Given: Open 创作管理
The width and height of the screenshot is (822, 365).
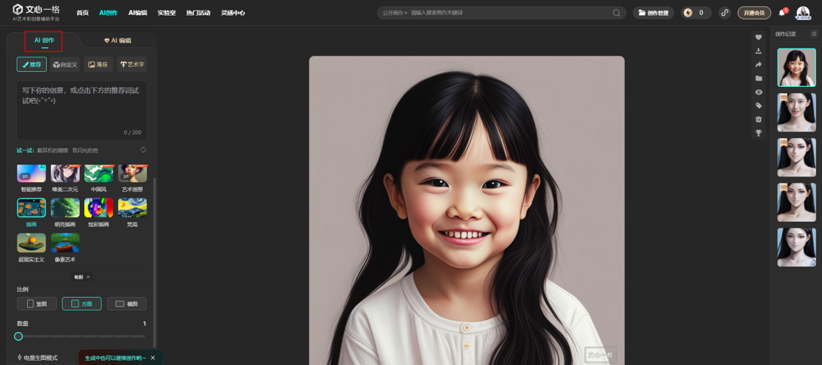Looking at the screenshot, I should [653, 13].
